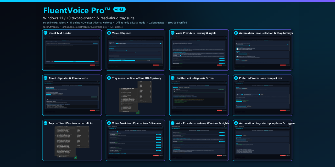Click the 13 badge beside Health check
The image size is (335, 167).
coord(172,78)
